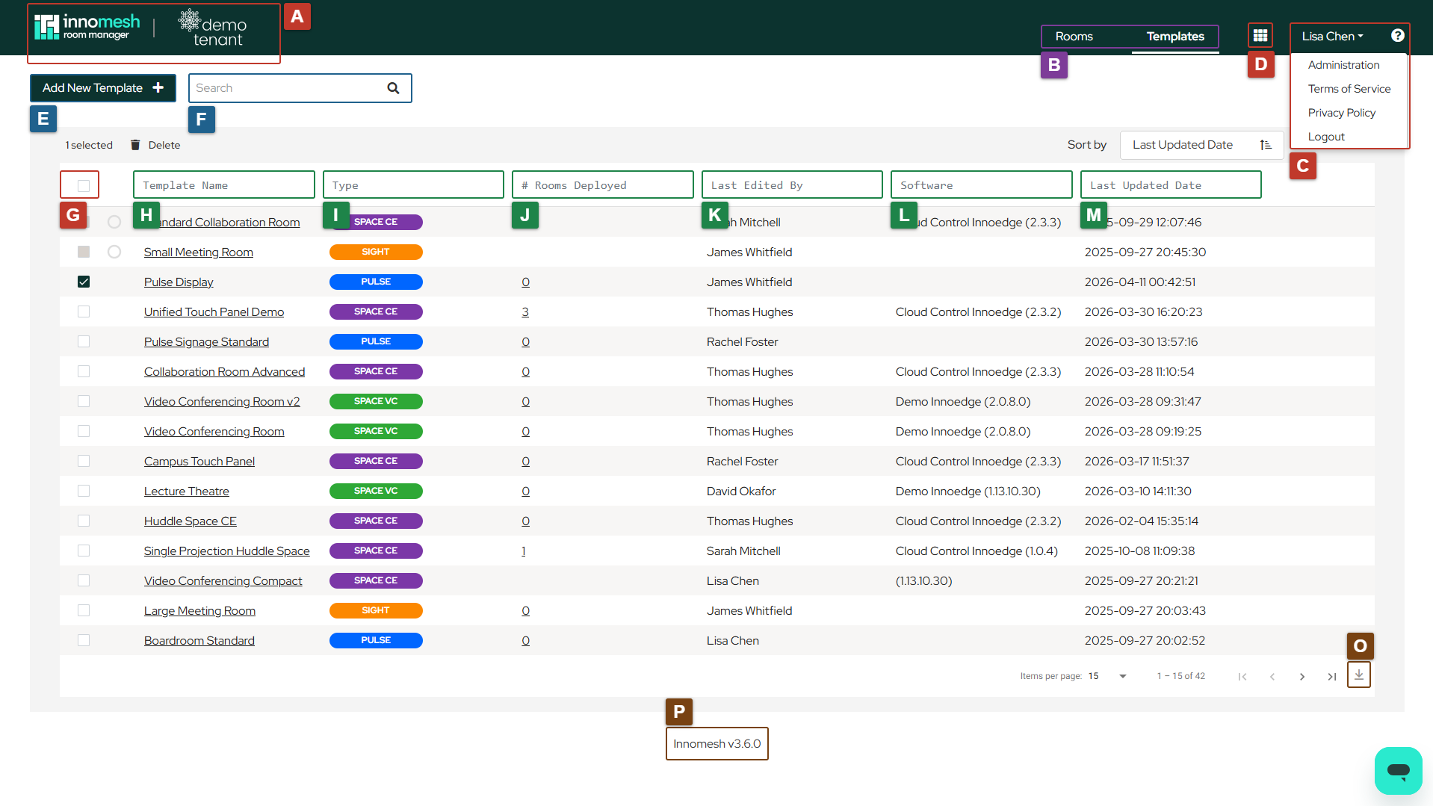Click SPACE VC badge on Lecture Theatre row
The image size is (1433, 806).
point(376,491)
